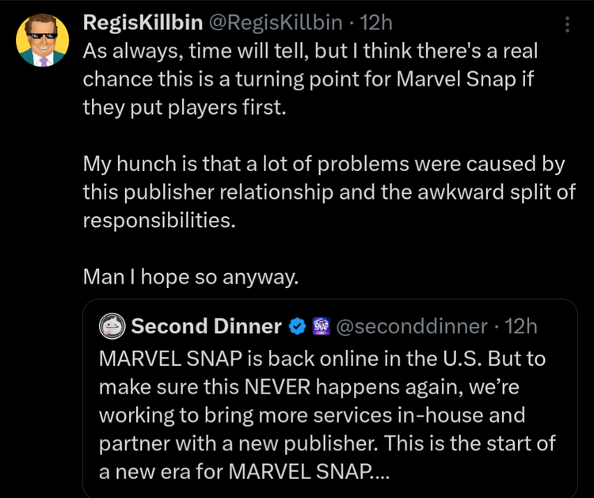The width and height of the screenshot is (594, 498).
Task: Open the Second Dinner display name
Action: point(207,326)
